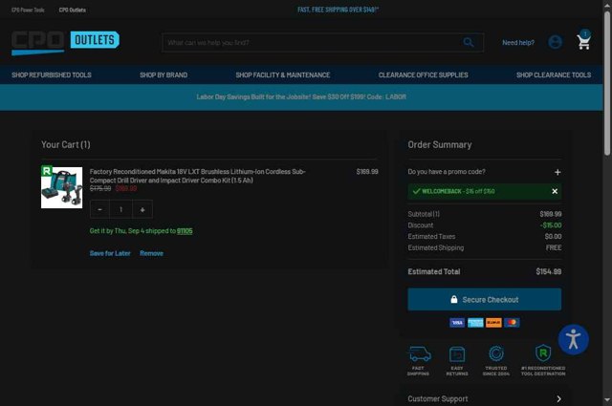Screen dimensions: 612x406
Task: Click the struck-through $175.00 price
Action: point(100,188)
